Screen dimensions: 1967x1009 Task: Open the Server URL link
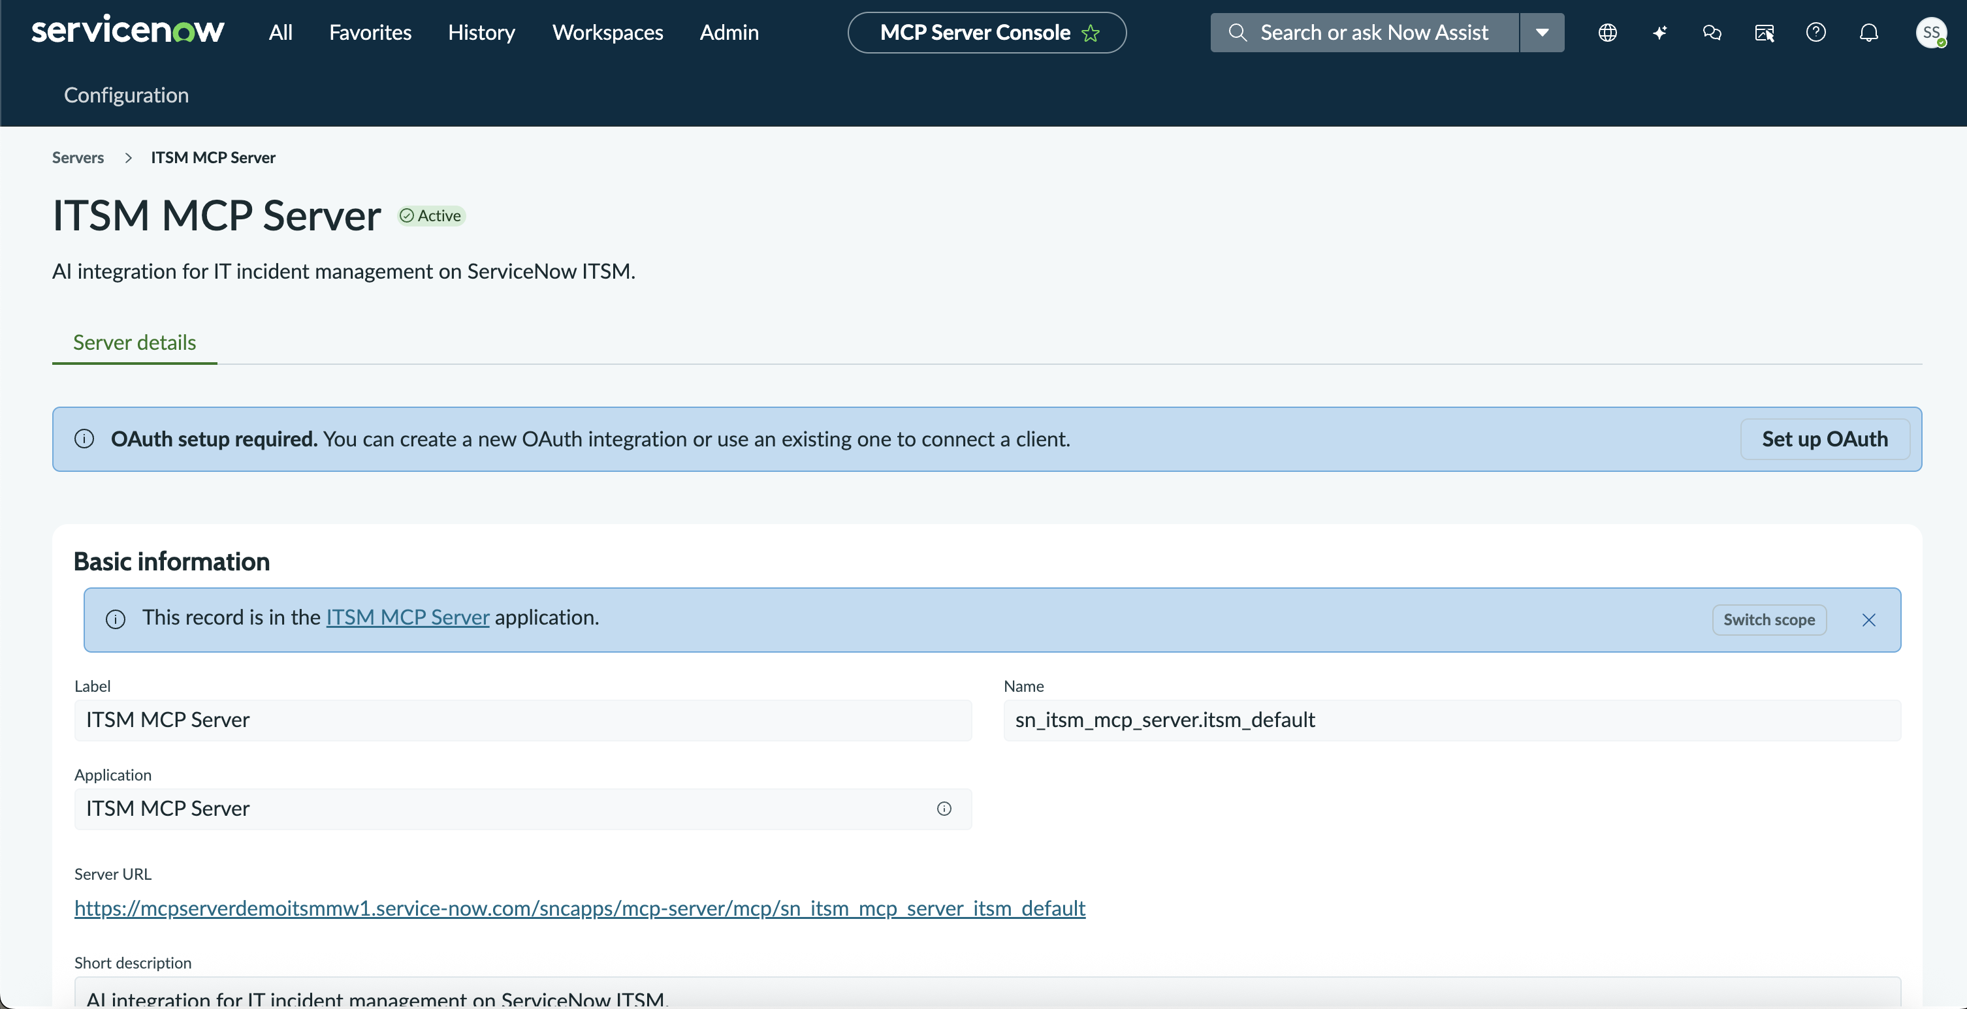coord(579,908)
